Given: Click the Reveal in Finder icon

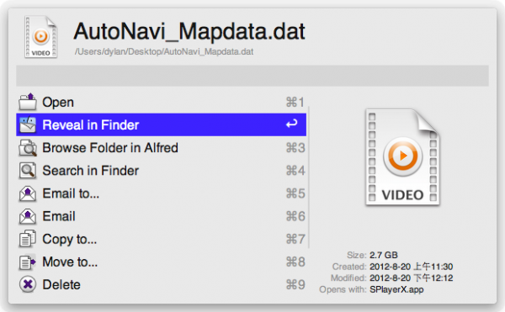Looking at the screenshot, I should [28, 124].
